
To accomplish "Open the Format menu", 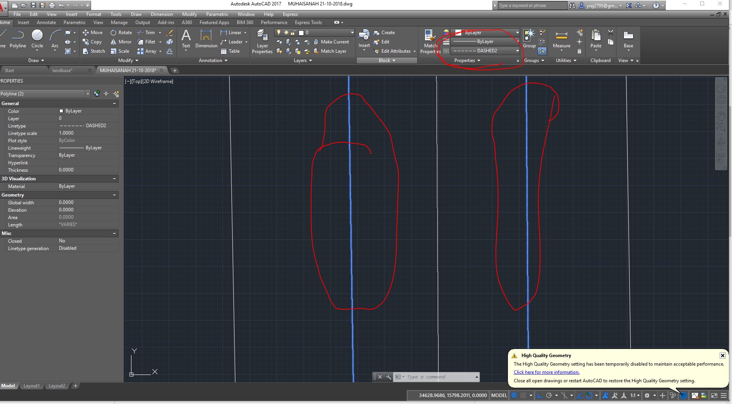I will (94, 14).
